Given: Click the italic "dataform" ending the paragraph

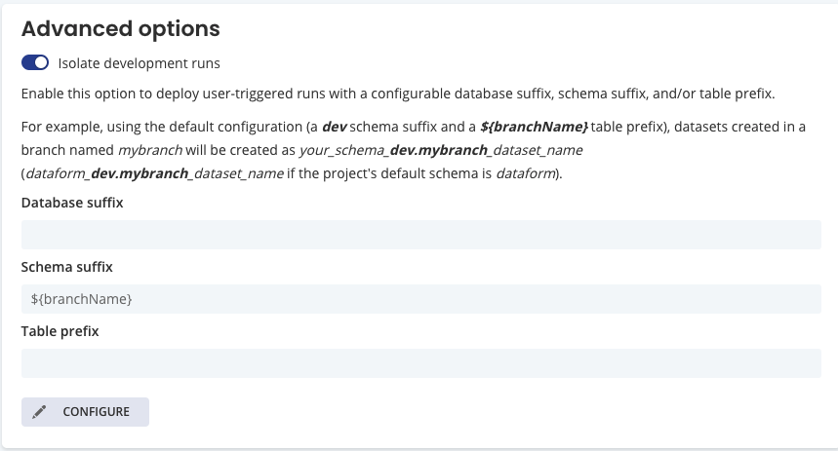Looking at the screenshot, I should point(528,174).
